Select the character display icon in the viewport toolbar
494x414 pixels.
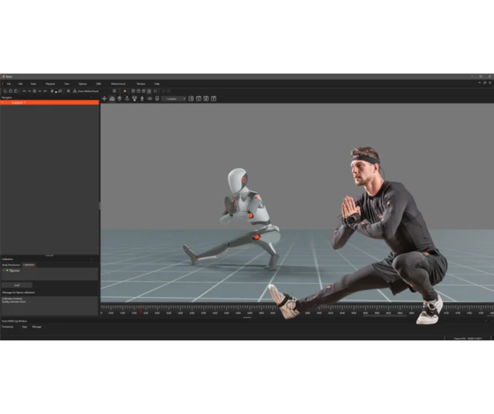[142, 98]
